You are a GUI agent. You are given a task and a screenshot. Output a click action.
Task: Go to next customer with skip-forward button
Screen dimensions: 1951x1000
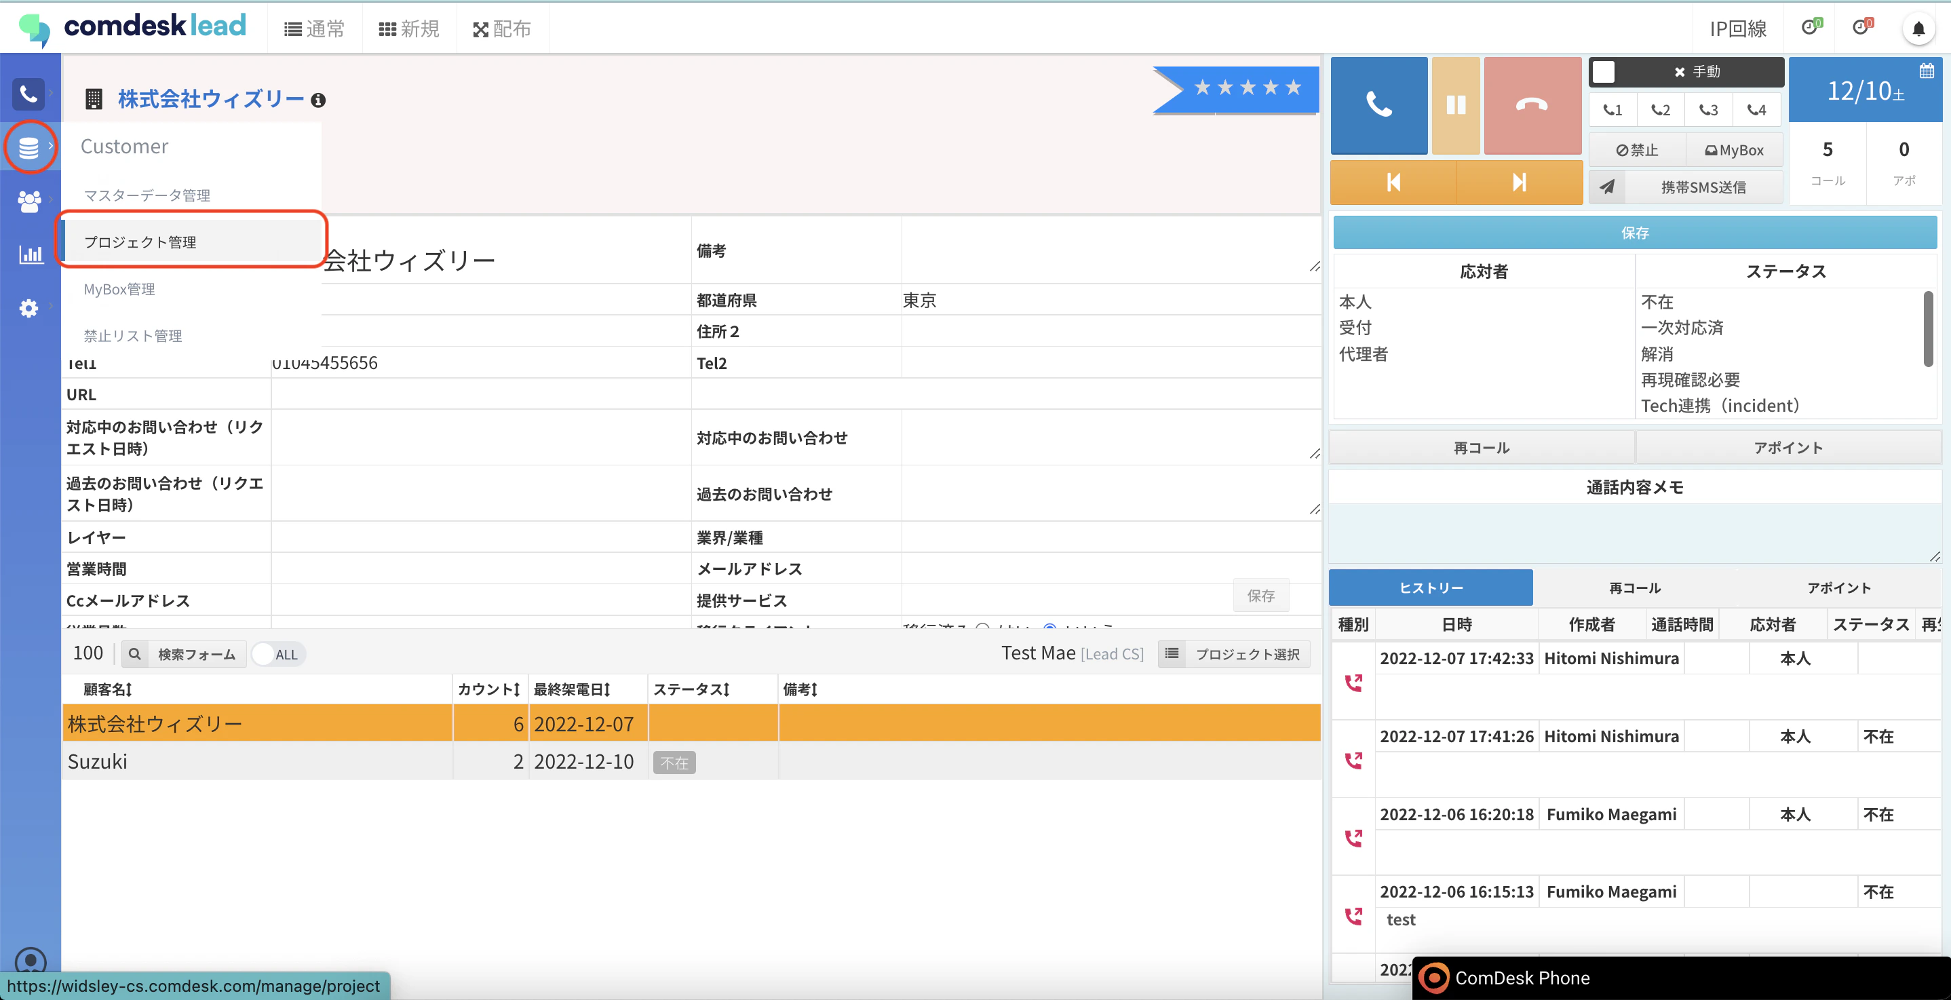pos(1520,182)
